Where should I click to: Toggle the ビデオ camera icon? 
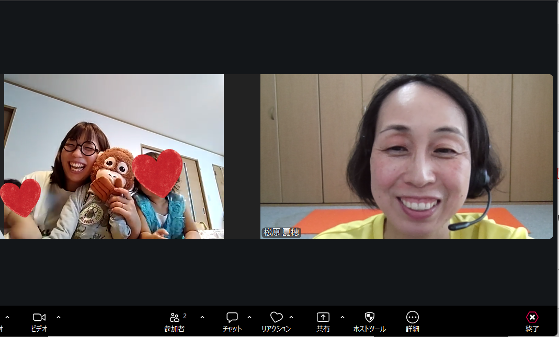click(x=39, y=317)
